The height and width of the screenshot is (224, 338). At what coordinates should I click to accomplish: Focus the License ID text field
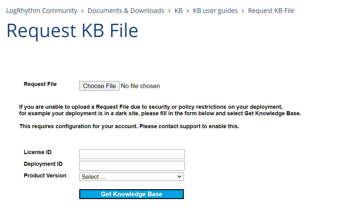coord(132,154)
